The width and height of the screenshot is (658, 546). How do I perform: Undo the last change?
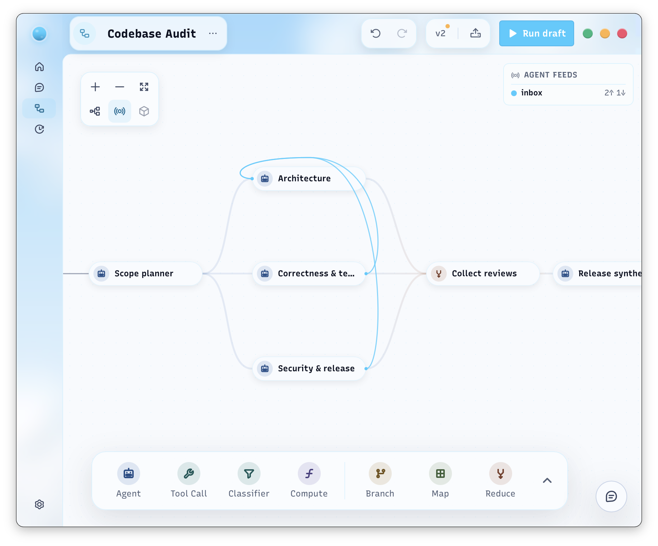tap(376, 33)
